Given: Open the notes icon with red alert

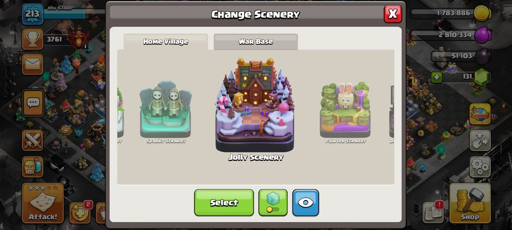Looking at the screenshot, I should tap(433, 212).
